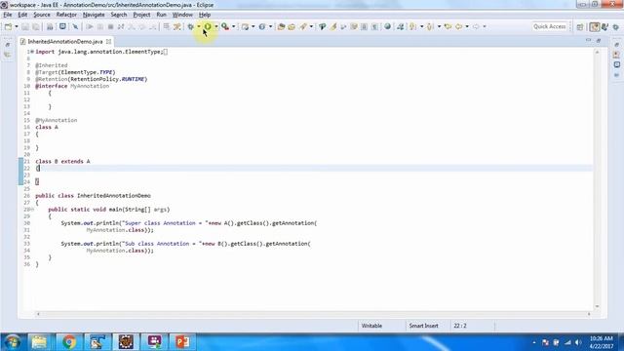The image size is (624, 351).
Task: Maximize the editor area
Action: tap(598, 41)
